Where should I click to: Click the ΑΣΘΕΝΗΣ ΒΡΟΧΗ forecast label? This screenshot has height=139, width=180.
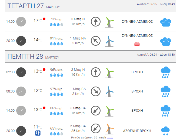[137, 131]
